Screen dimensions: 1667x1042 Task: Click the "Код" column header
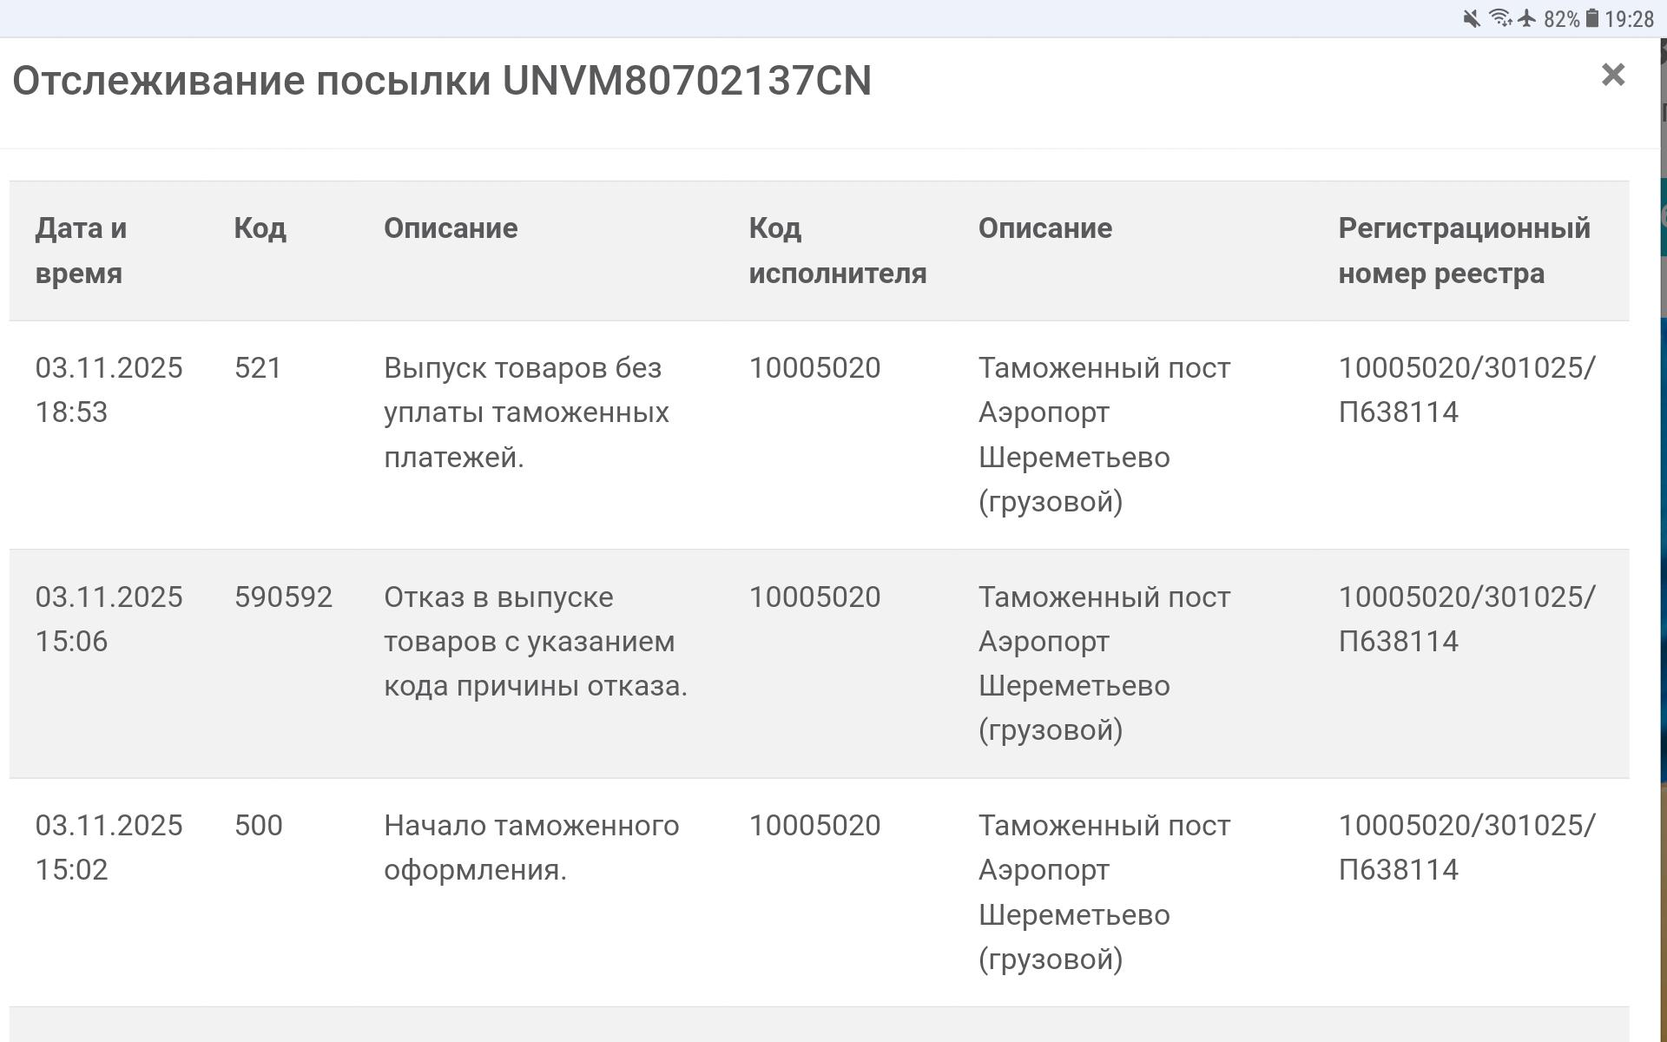[x=260, y=228]
